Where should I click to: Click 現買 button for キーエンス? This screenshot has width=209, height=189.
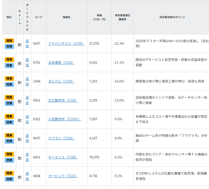pyautogui.click(x=9, y=154)
